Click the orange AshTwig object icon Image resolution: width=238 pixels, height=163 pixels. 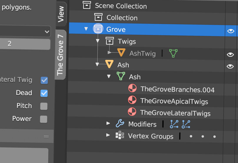[x=121, y=52]
